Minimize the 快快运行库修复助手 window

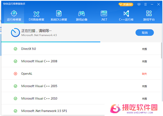pyautogui.click(x=152, y=4)
